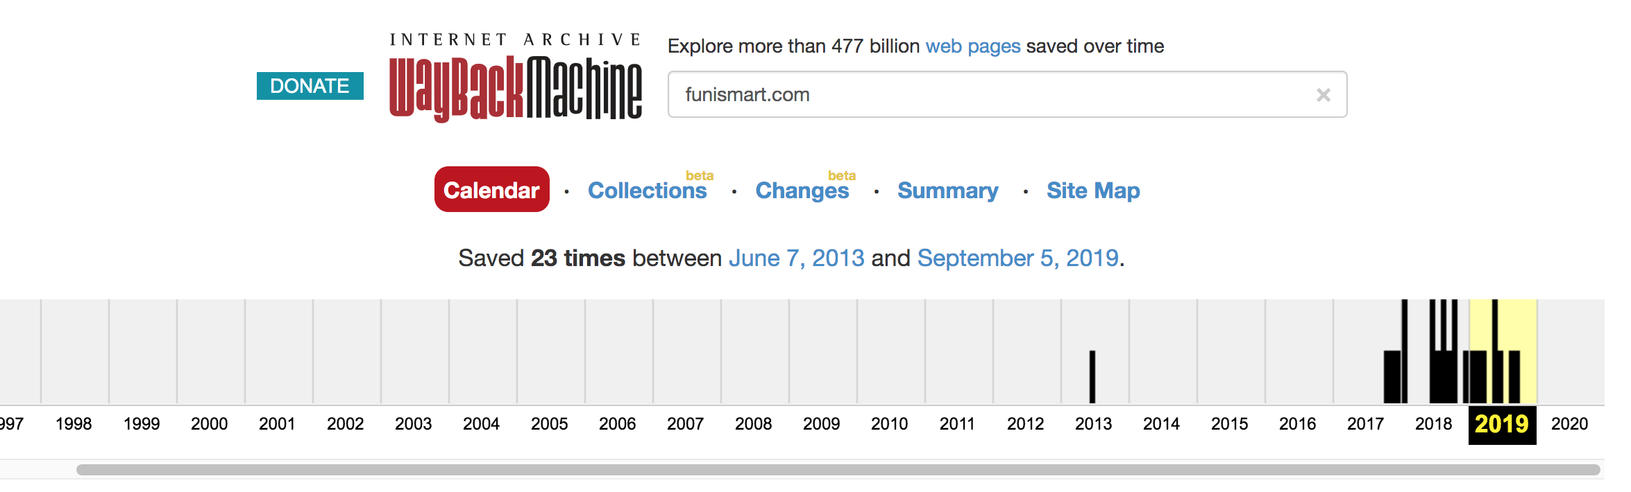This screenshot has height=492, width=1631.
Task: Select year 2017 on the timeline
Action: pos(1365,423)
